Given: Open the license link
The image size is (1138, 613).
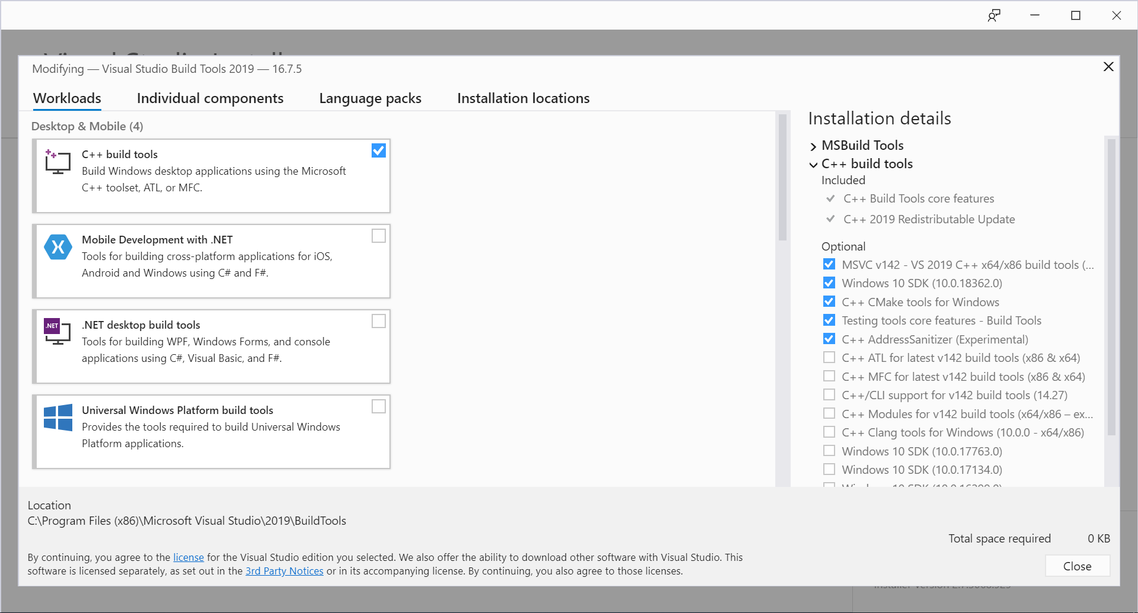Looking at the screenshot, I should click(x=188, y=557).
